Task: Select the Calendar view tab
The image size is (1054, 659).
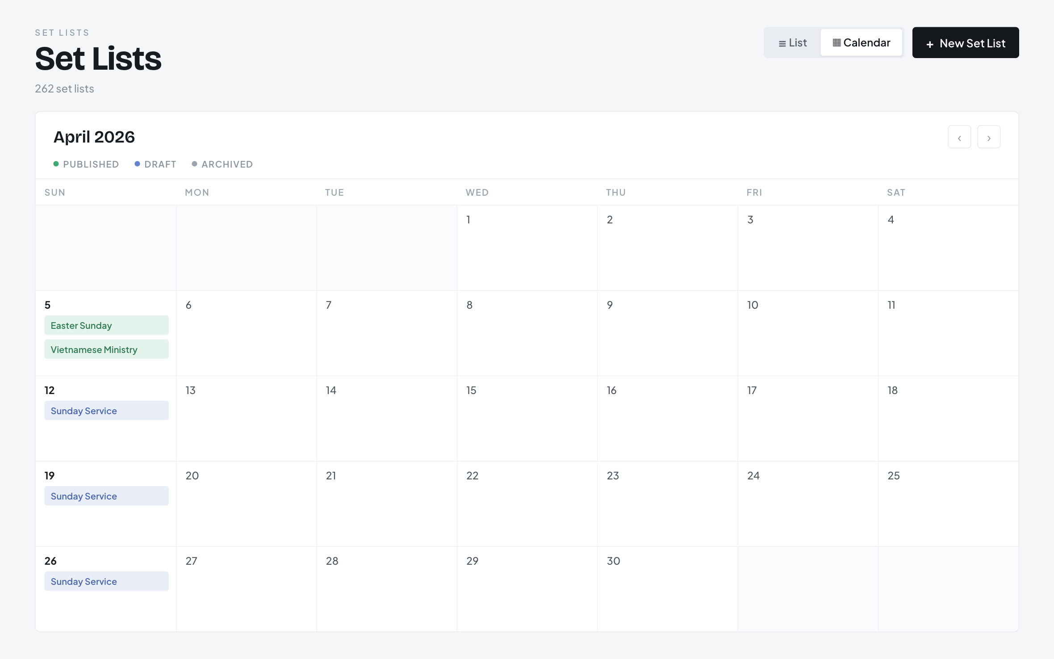Action: (861, 43)
